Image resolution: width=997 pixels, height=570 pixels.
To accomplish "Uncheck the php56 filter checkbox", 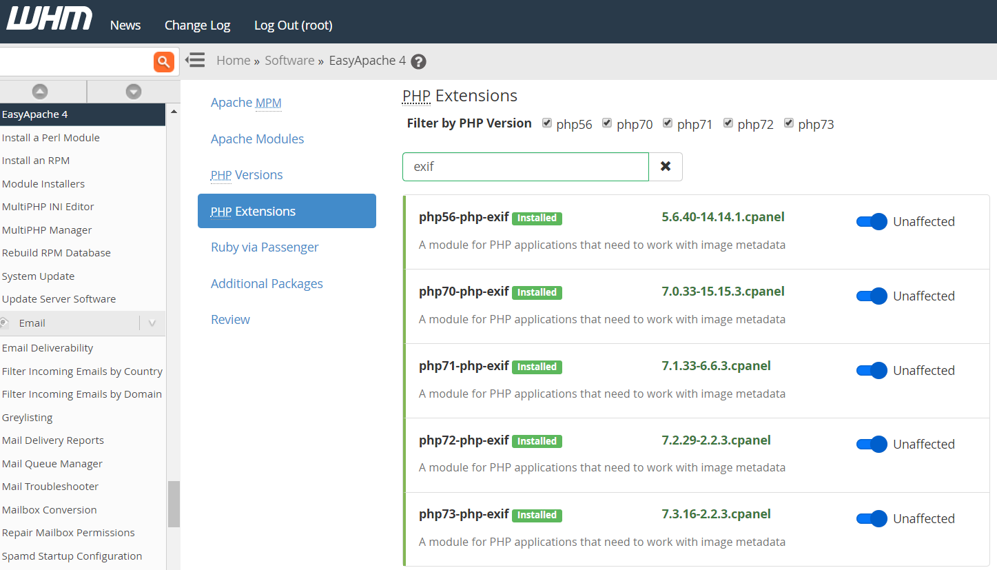I will pos(547,123).
